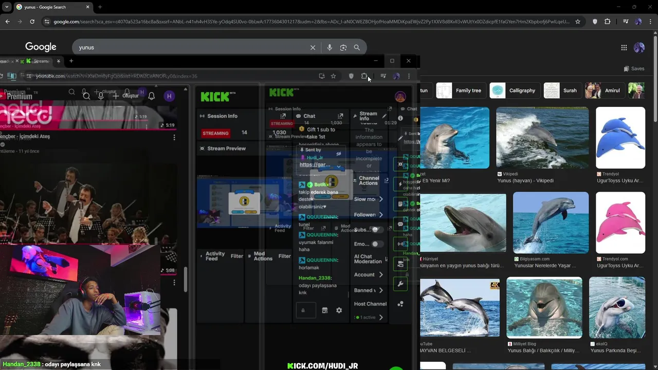Open the chat bubble icon in Kick sidebar
Image resolution: width=658 pixels, height=370 pixels.
point(400,224)
